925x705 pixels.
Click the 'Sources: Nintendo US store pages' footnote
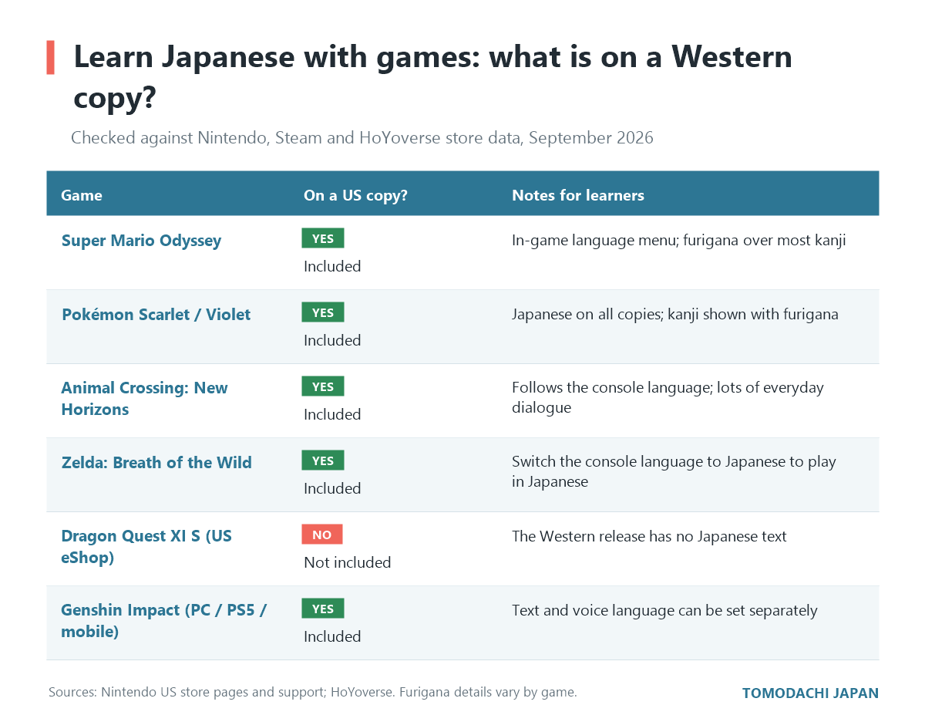[x=313, y=692]
